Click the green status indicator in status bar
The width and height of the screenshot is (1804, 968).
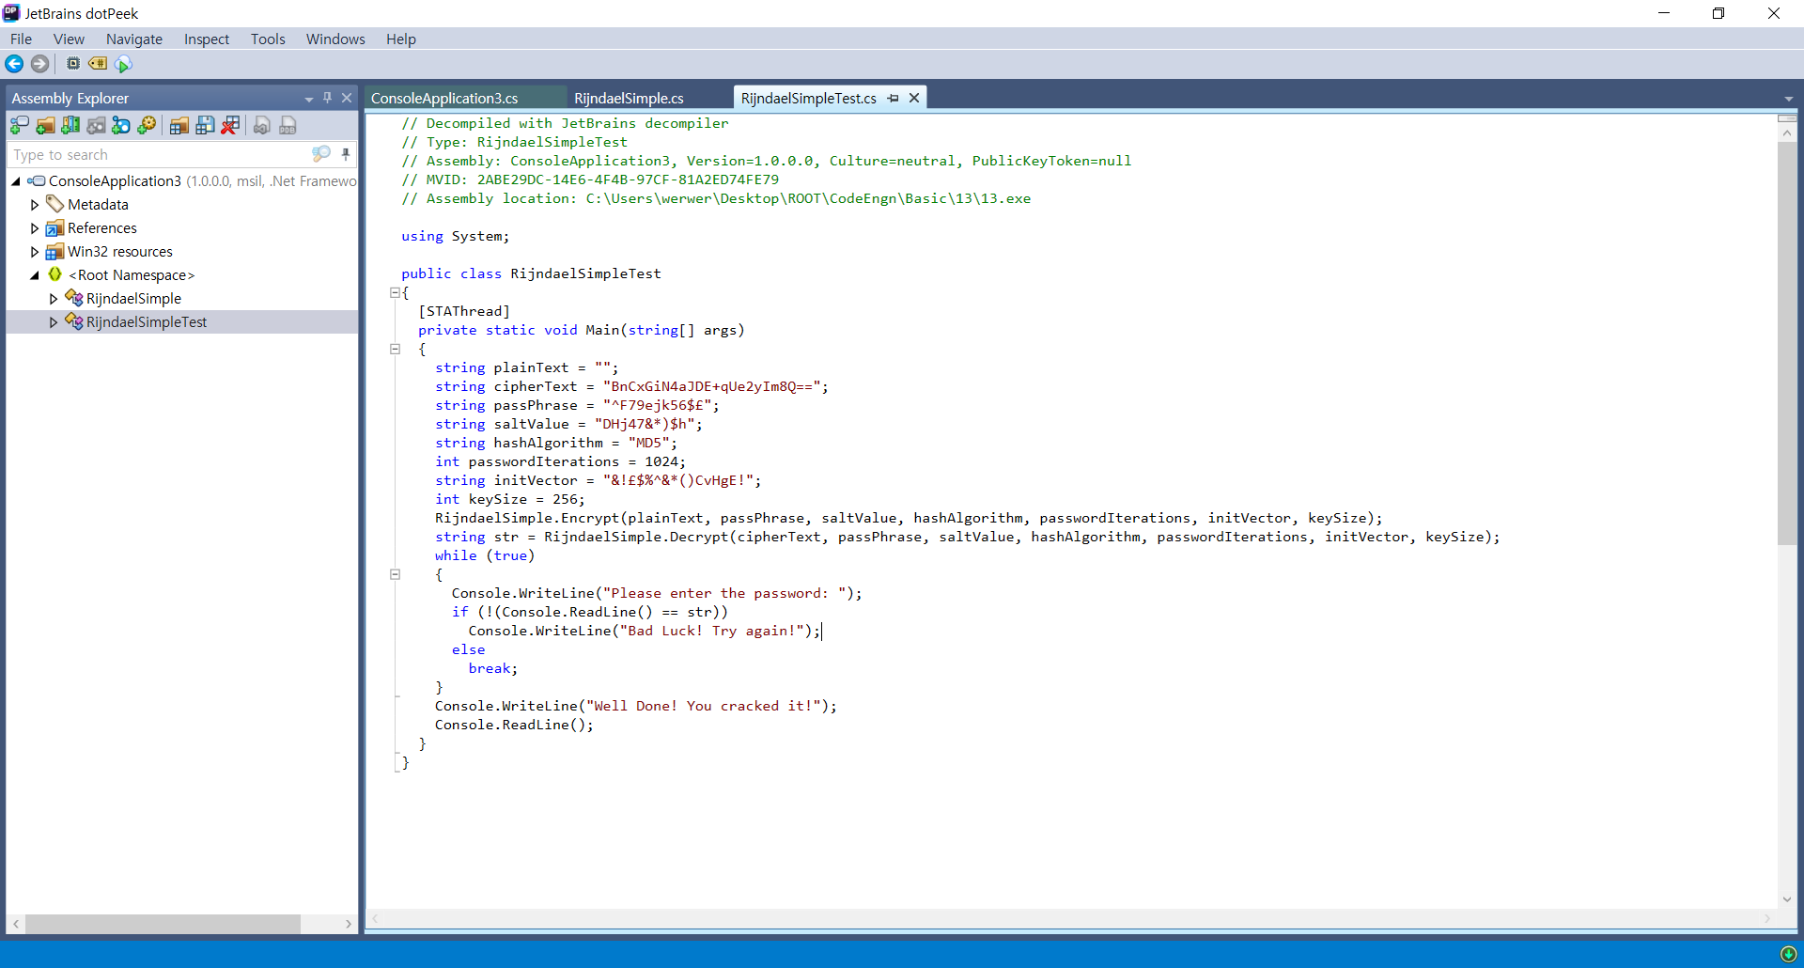click(x=1788, y=954)
